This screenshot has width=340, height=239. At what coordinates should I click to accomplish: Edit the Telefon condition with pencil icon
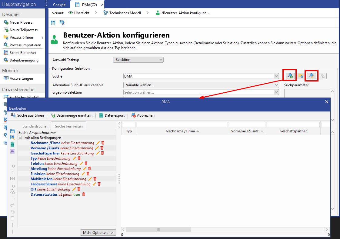(x=81, y=163)
